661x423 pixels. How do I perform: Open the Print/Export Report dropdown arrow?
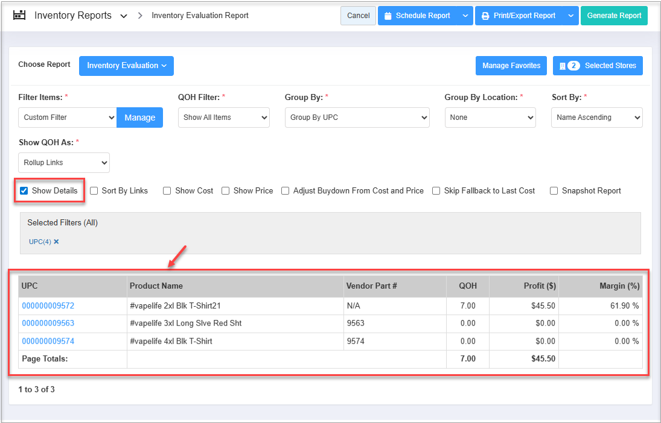(571, 16)
